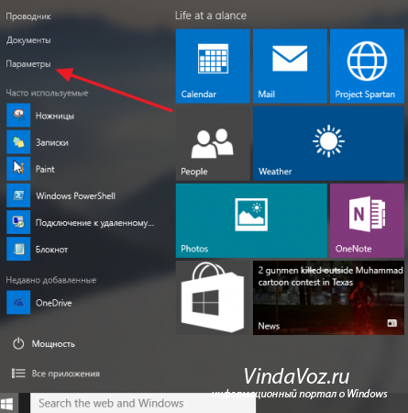The height and width of the screenshot is (413, 408).
Task: Select the Мощность power label
Action: tap(53, 344)
